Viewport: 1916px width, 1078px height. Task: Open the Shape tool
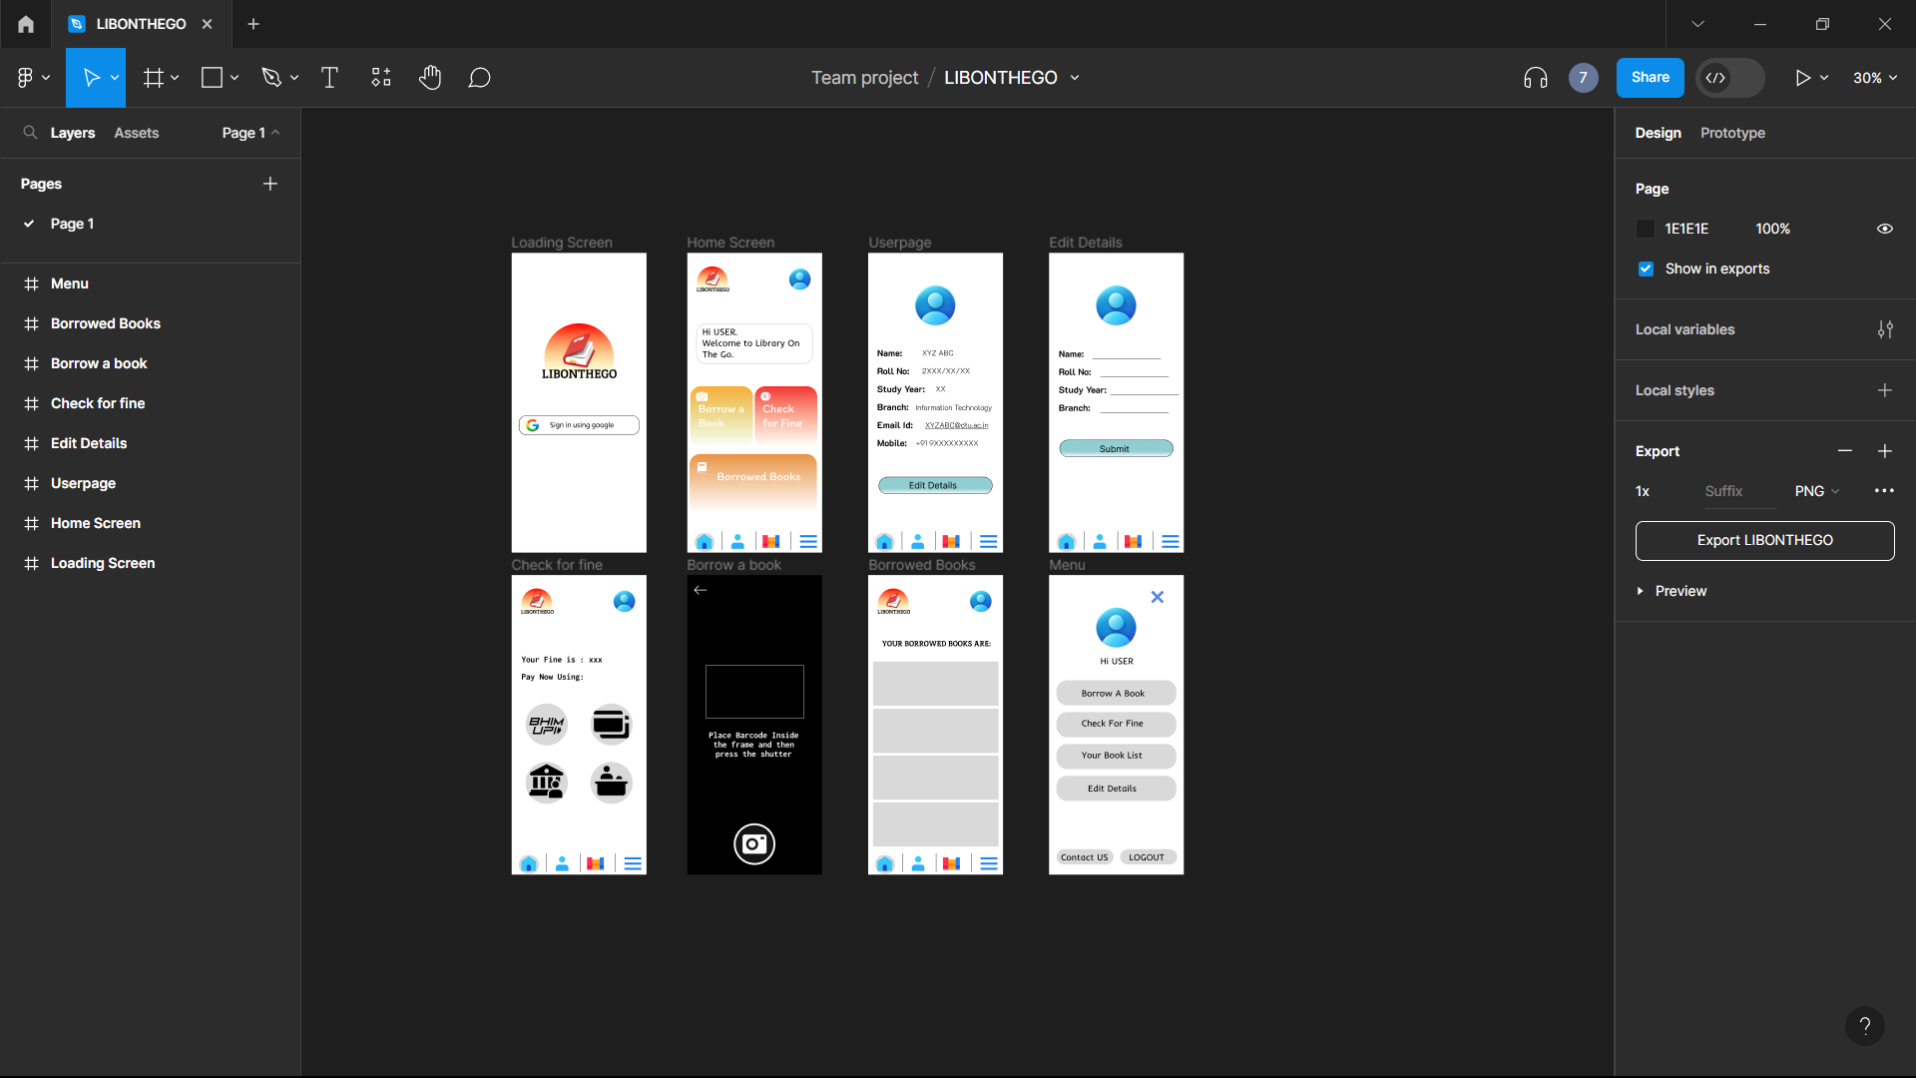tap(213, 77)
